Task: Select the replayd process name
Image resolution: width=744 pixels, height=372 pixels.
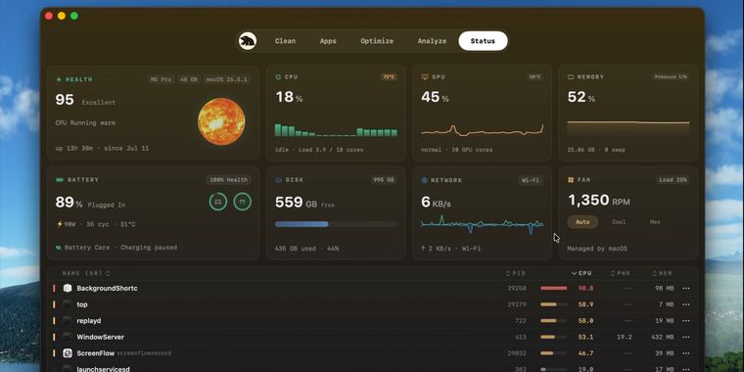Action: click(x=89, y=321)
